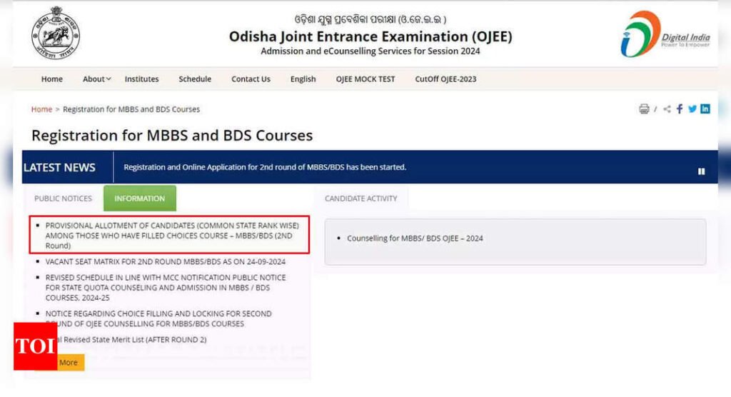Click the print page icon
The height and width of the screenshot is (397, 731).
(644, 109)
